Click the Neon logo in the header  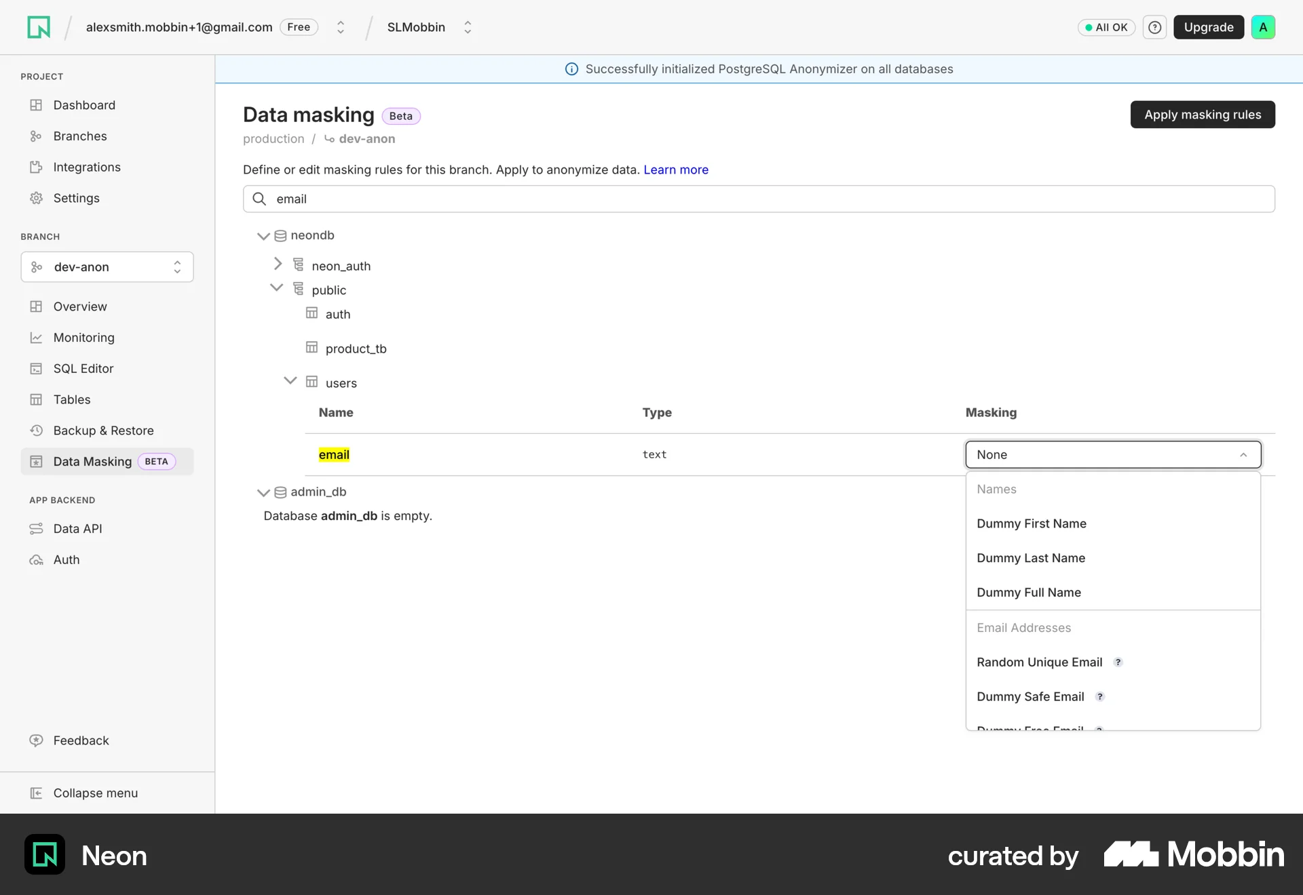(x=39, y=27)
